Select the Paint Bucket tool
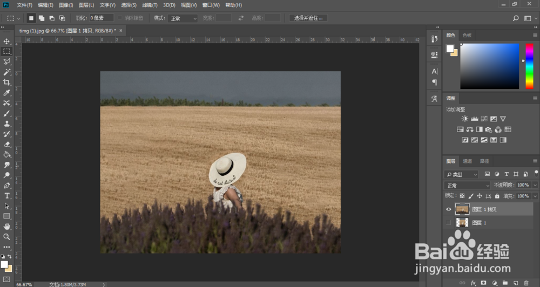Screen dimensions: 540x287 (6, 154)
